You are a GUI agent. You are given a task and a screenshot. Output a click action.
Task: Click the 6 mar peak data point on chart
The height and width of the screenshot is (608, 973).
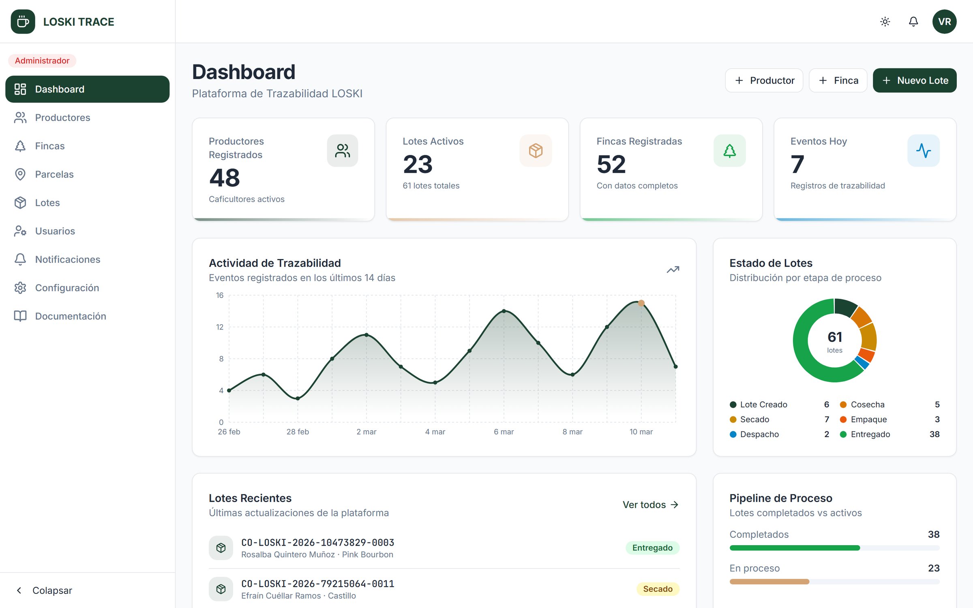tap(504, 311)
